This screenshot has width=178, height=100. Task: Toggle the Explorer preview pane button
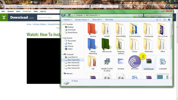tap(164, 20)
